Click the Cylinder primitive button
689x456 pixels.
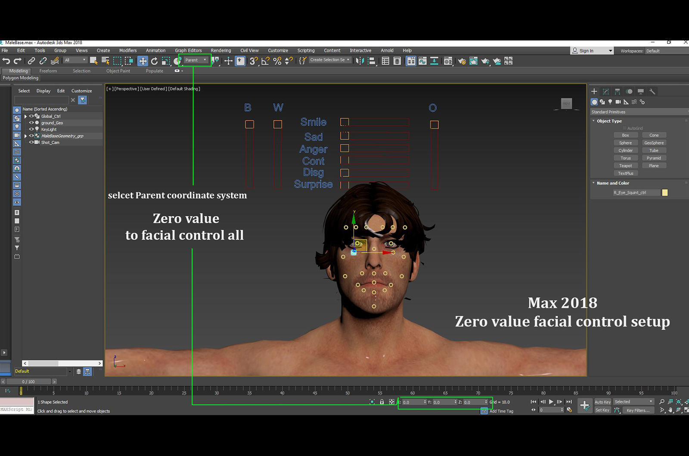[x=626, y=151]
